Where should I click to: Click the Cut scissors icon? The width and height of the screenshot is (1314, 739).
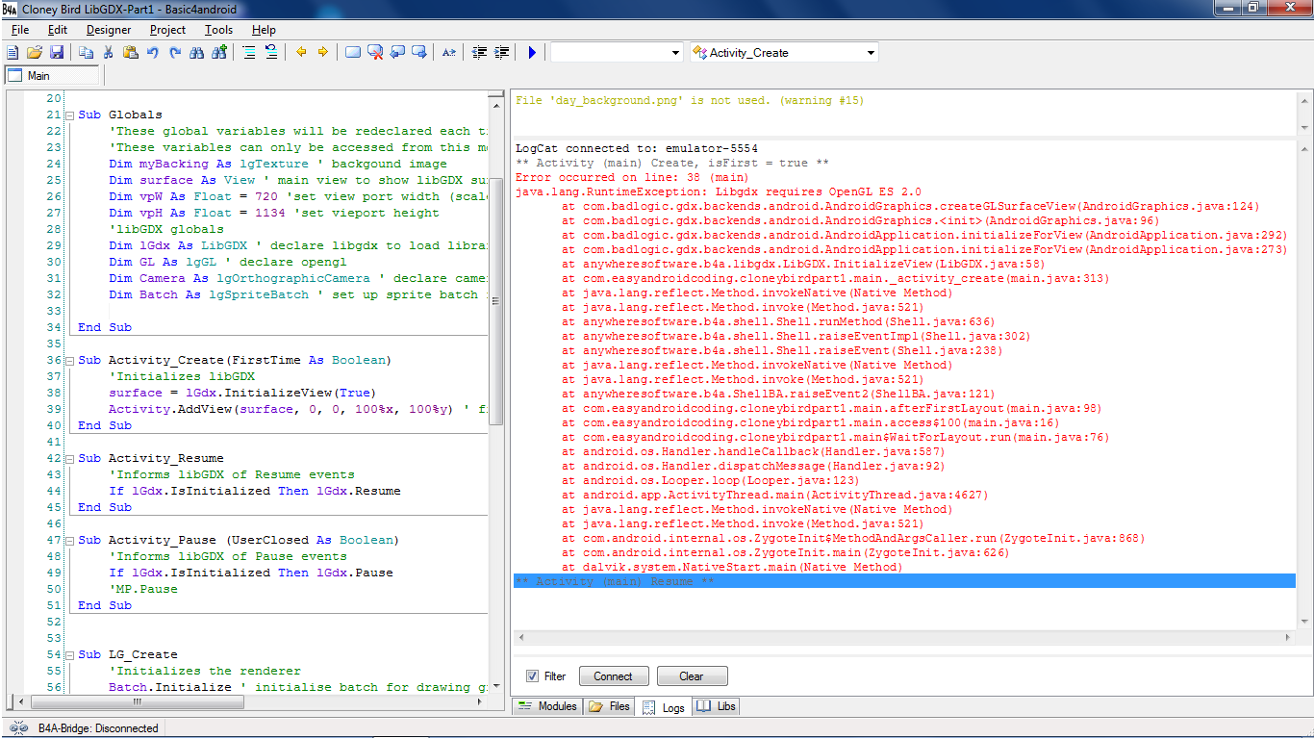coord(108,52)
